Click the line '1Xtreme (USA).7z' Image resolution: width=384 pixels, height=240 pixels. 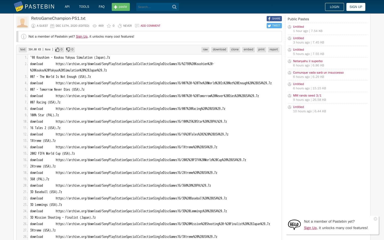(43, 141)
